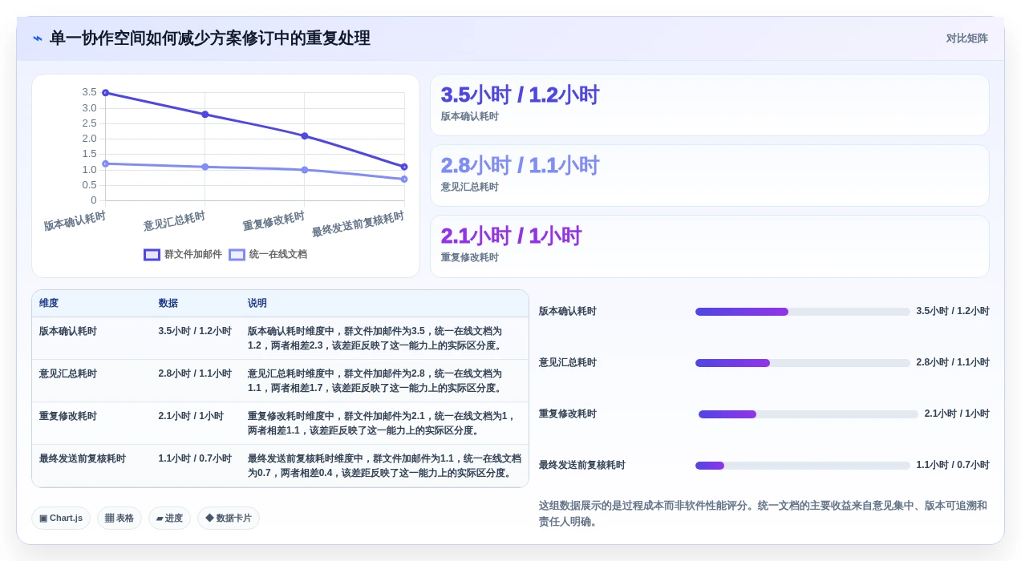The height and width of the screenshot is (561, 1021).
Task: Click the 2.1小时 / 1小时 data card
Action: (x=709, y=246)
